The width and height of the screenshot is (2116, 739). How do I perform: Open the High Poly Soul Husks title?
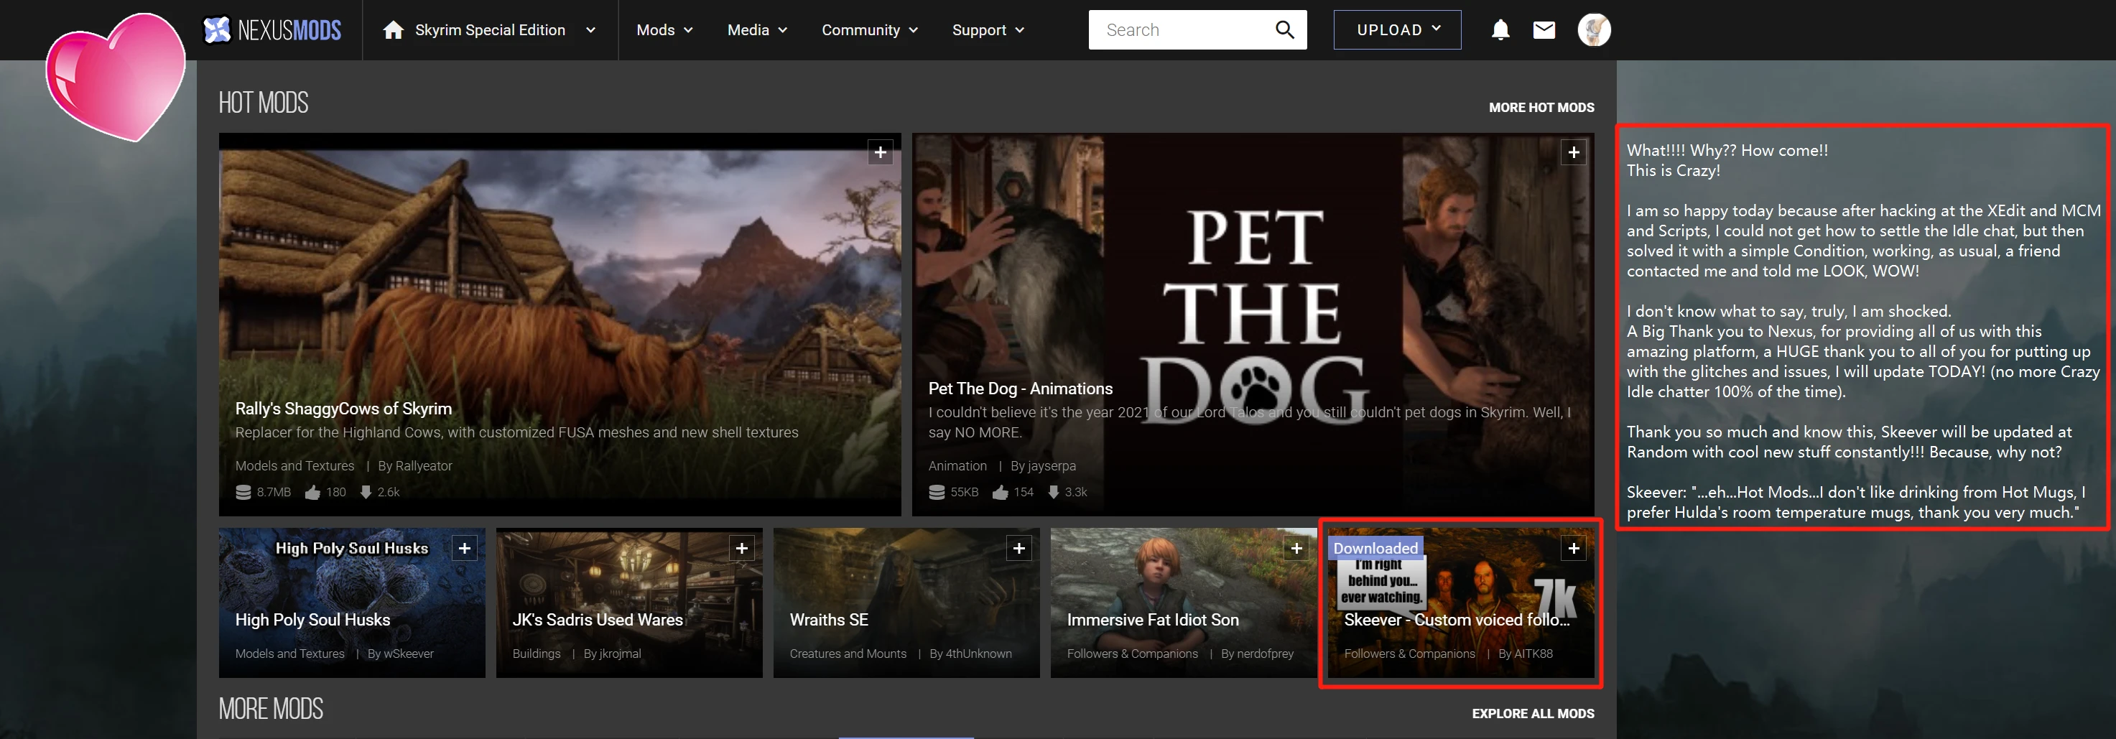312,620
